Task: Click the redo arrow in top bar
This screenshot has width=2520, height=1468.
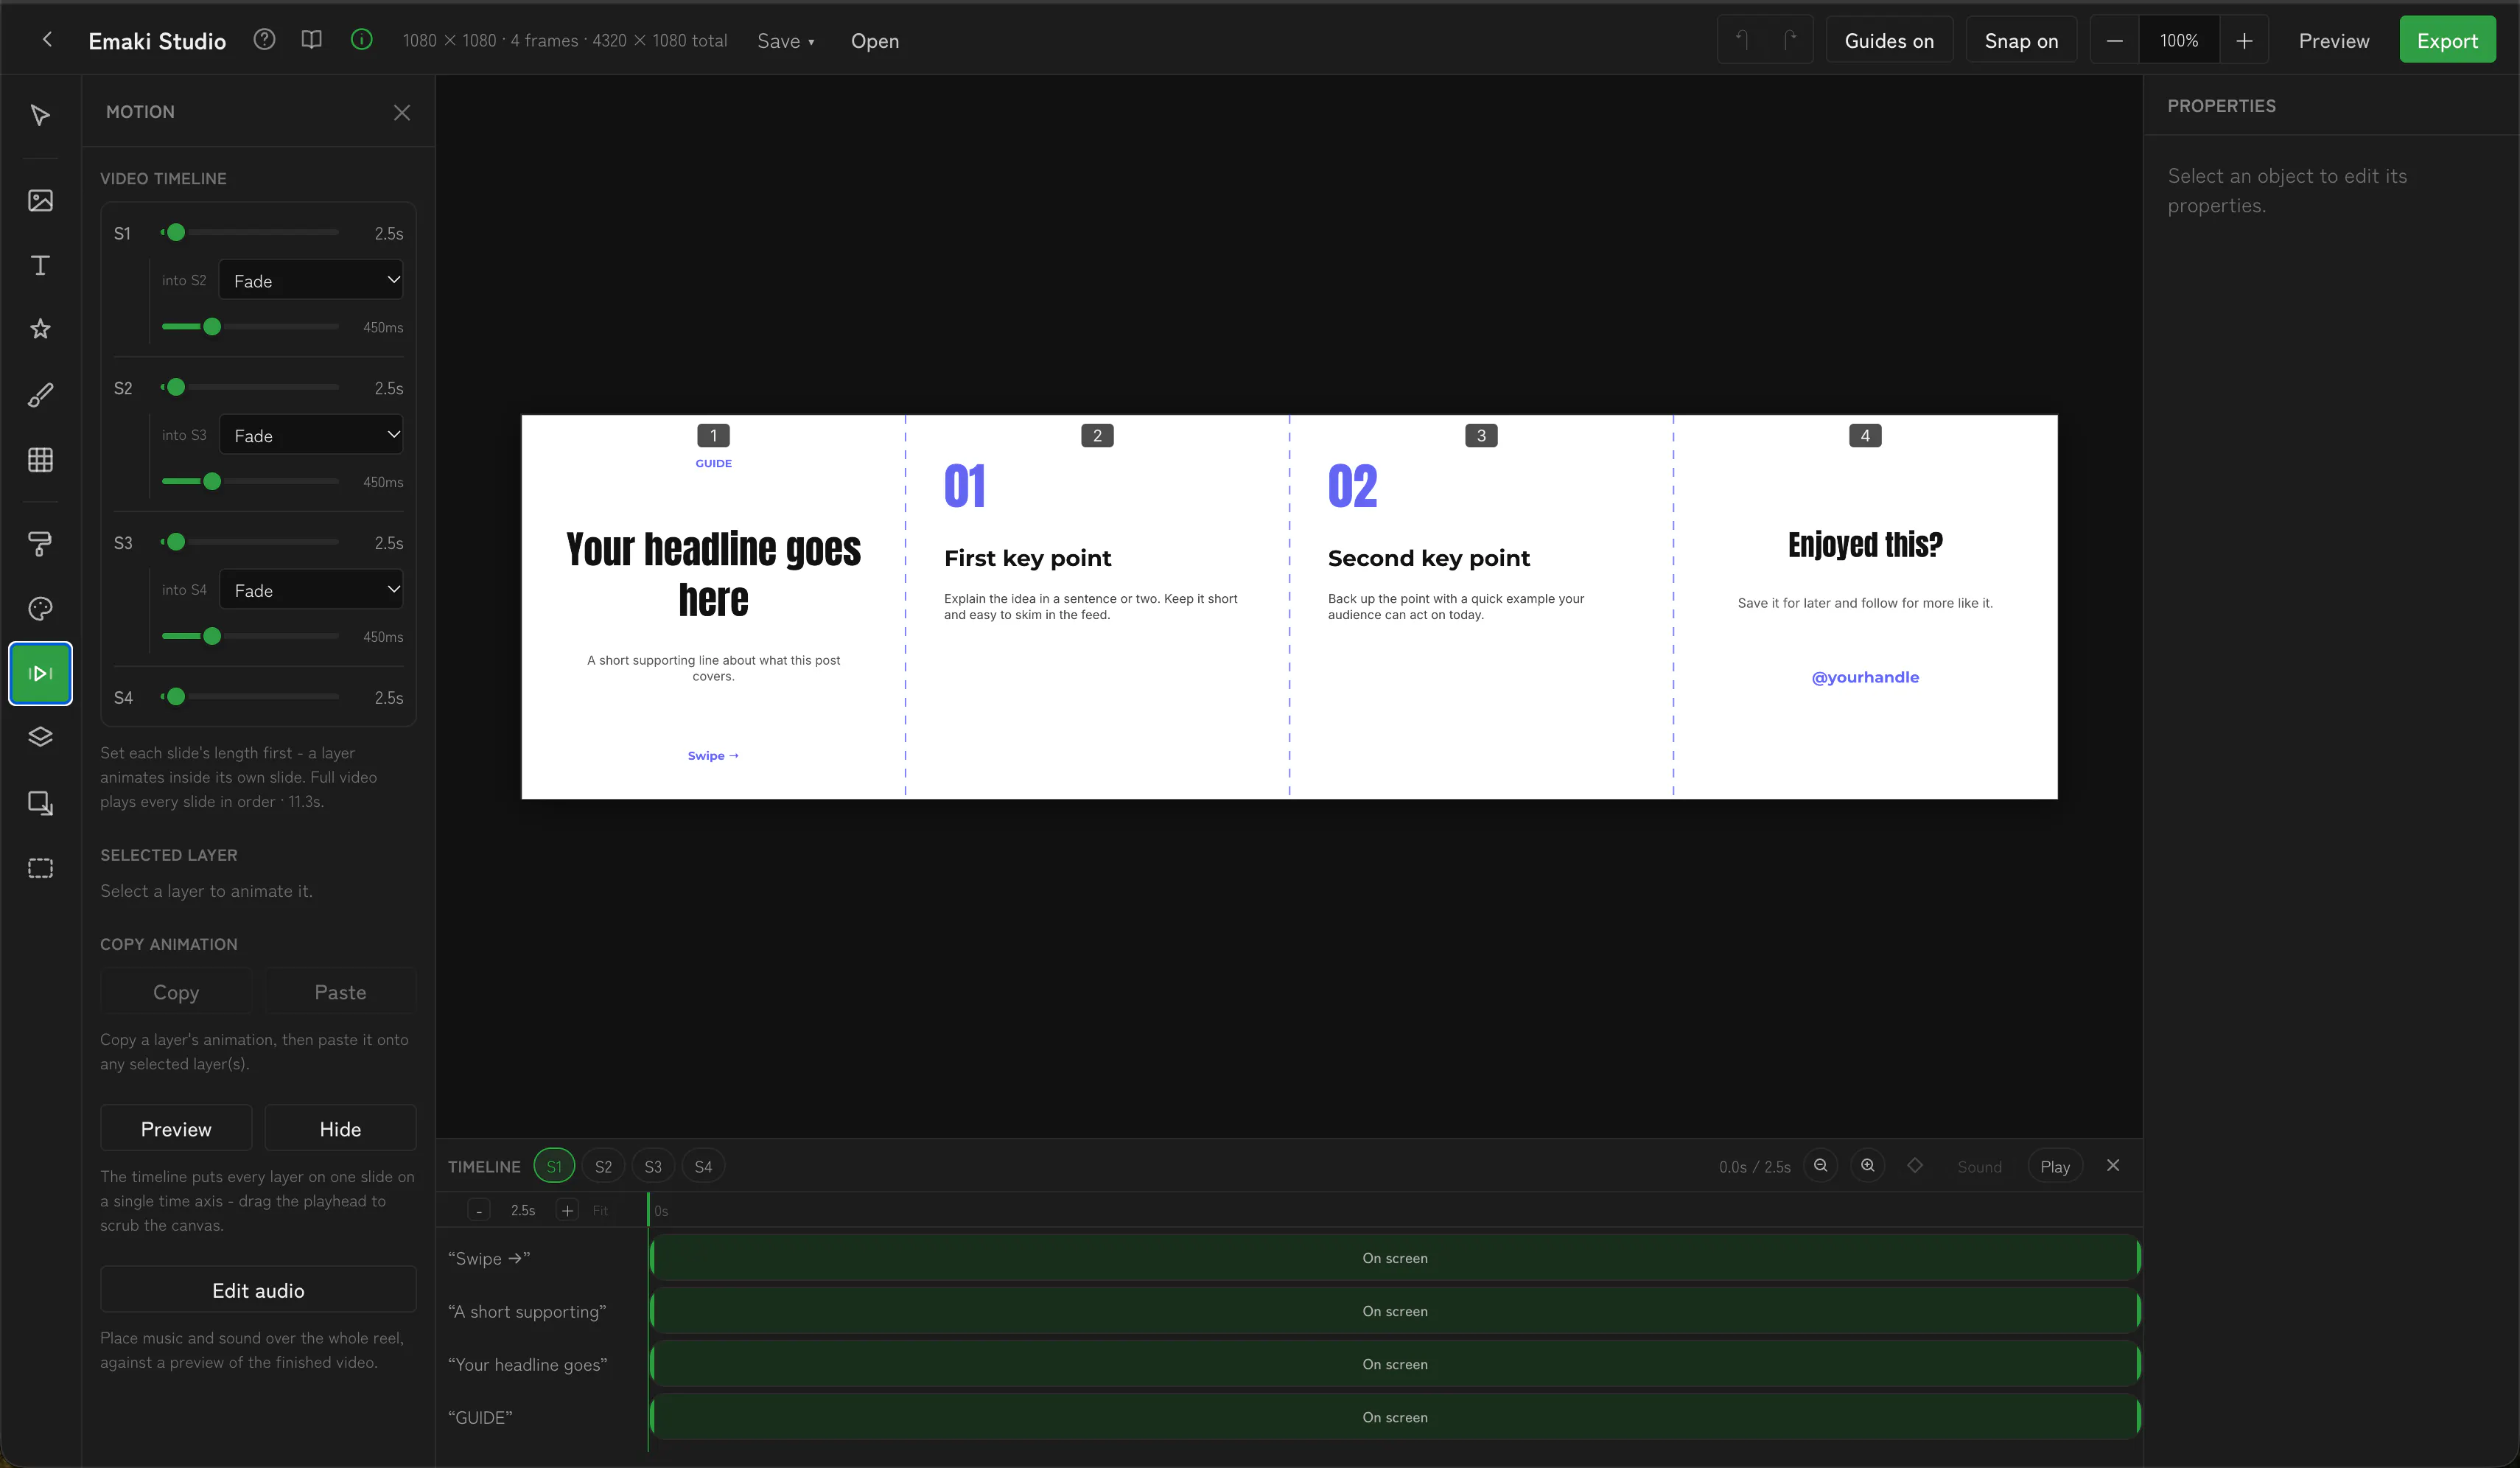Action: click(x=1790, y=40)
